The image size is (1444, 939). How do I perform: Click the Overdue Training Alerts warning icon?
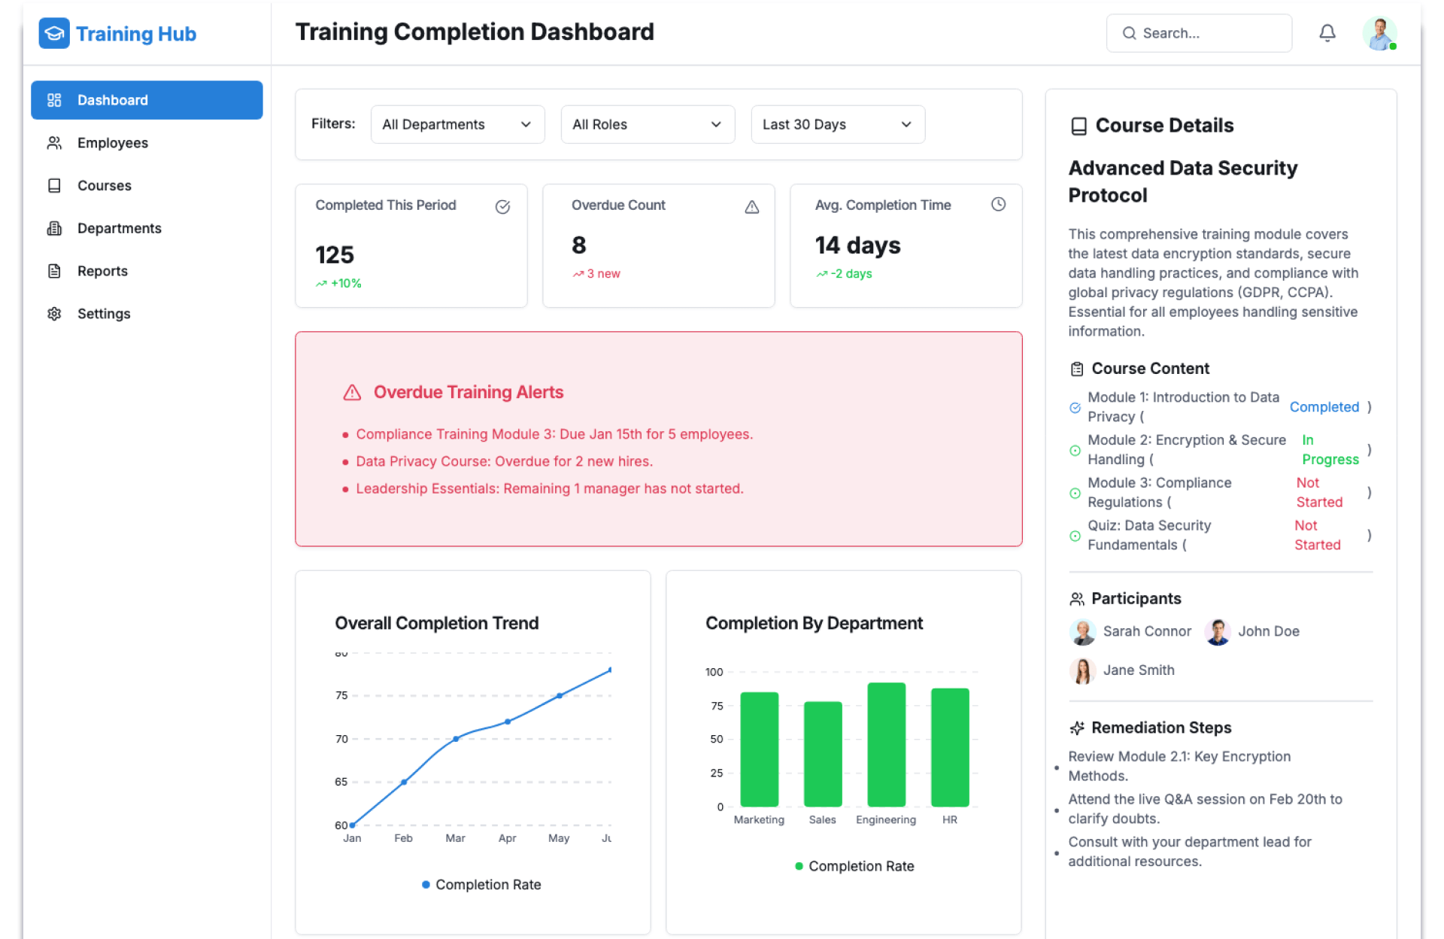pos(352,393)
